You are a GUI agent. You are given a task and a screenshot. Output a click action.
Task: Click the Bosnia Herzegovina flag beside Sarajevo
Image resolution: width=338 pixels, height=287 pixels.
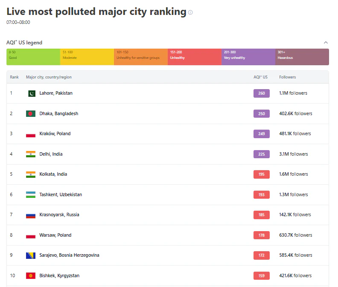click(x=31, y=255)
